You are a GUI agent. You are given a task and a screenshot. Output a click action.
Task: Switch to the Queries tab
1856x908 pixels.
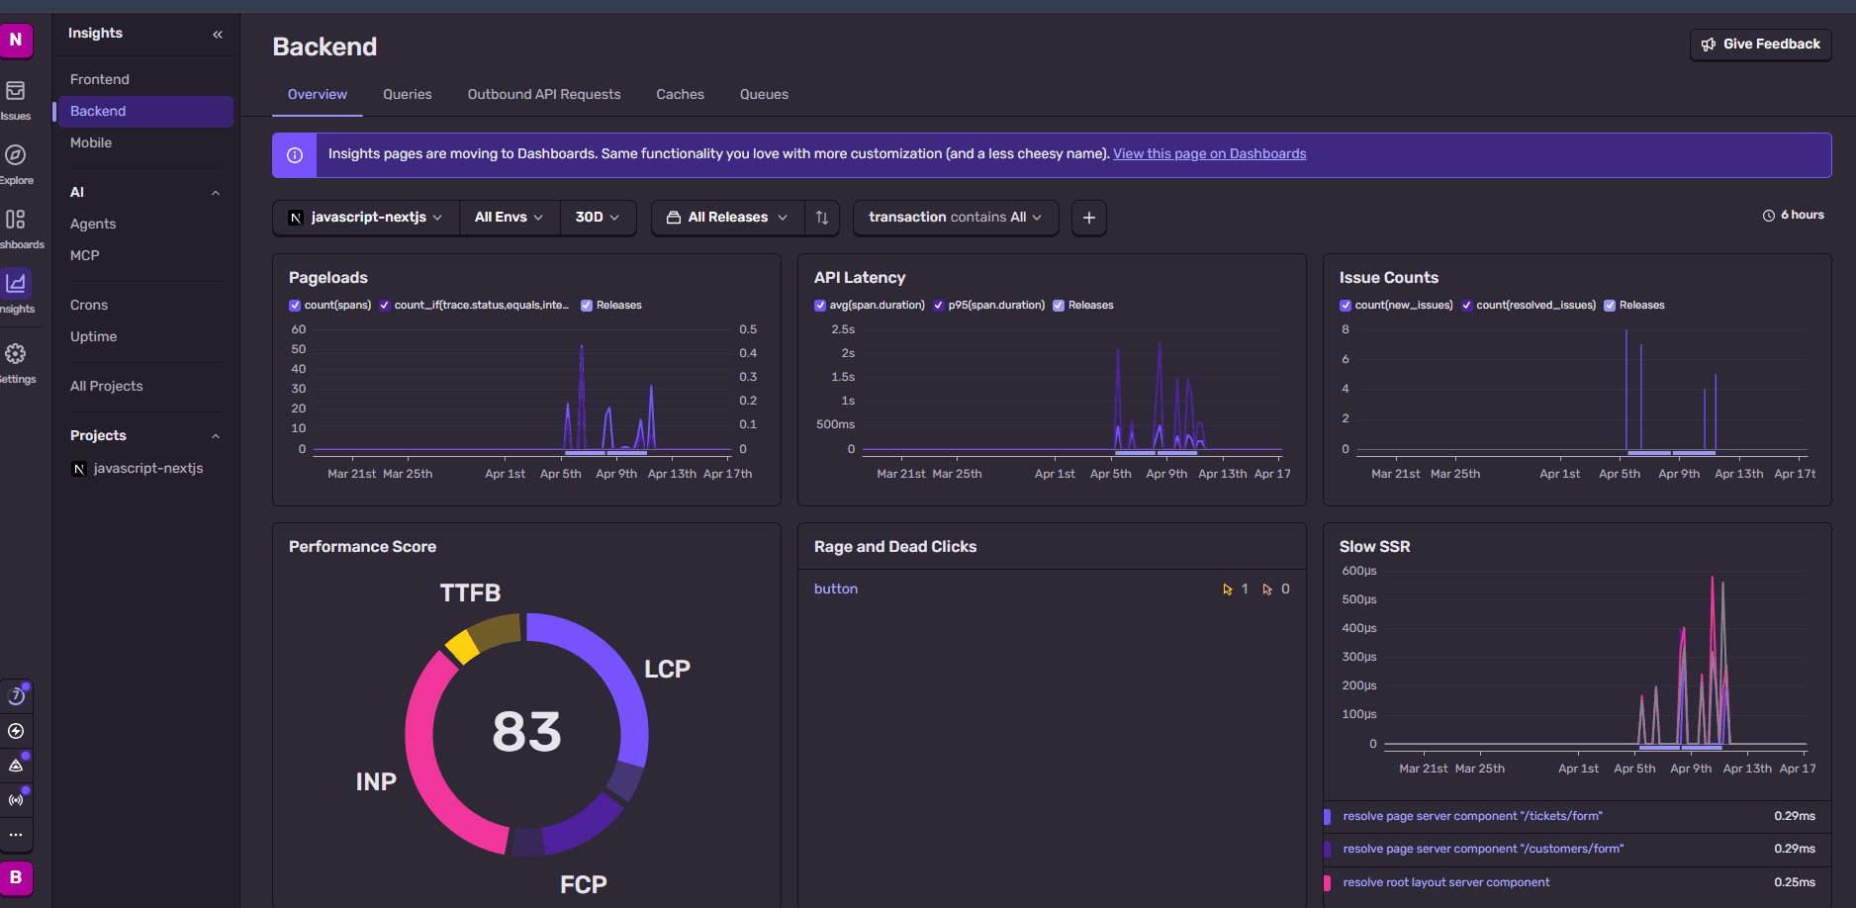click(407, 94)
